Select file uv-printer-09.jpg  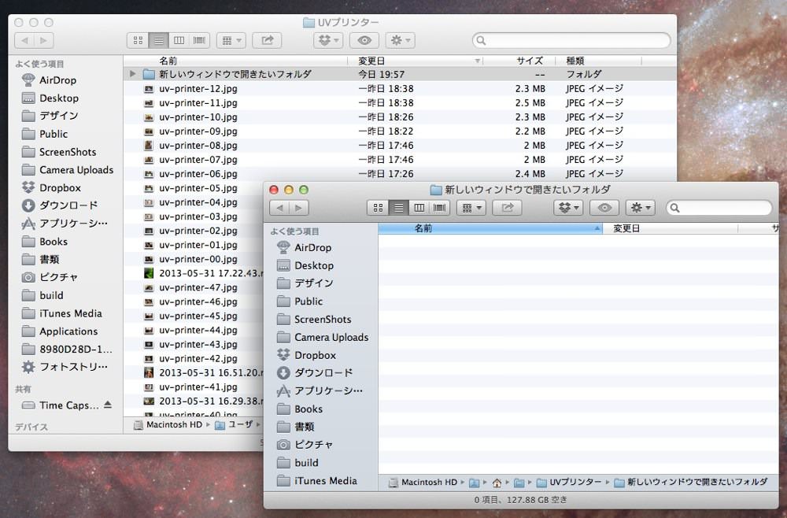coord(198,131)
